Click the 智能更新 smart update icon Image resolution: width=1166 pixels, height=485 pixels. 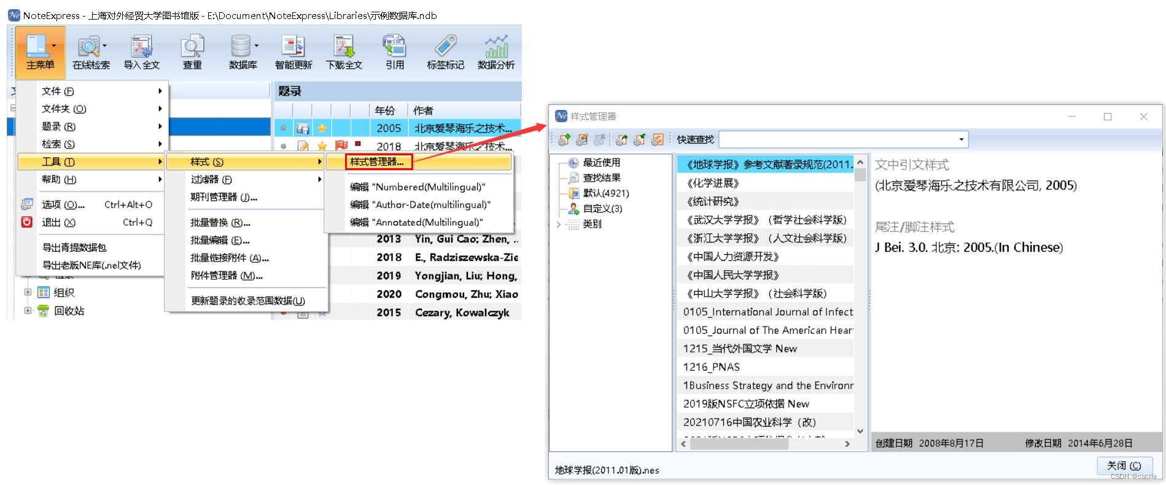pyautogui.click(x=293, y=47)
